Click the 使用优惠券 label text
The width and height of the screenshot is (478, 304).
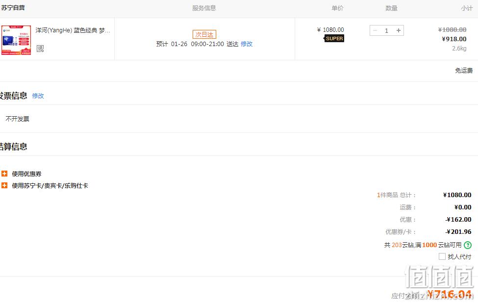26,174
